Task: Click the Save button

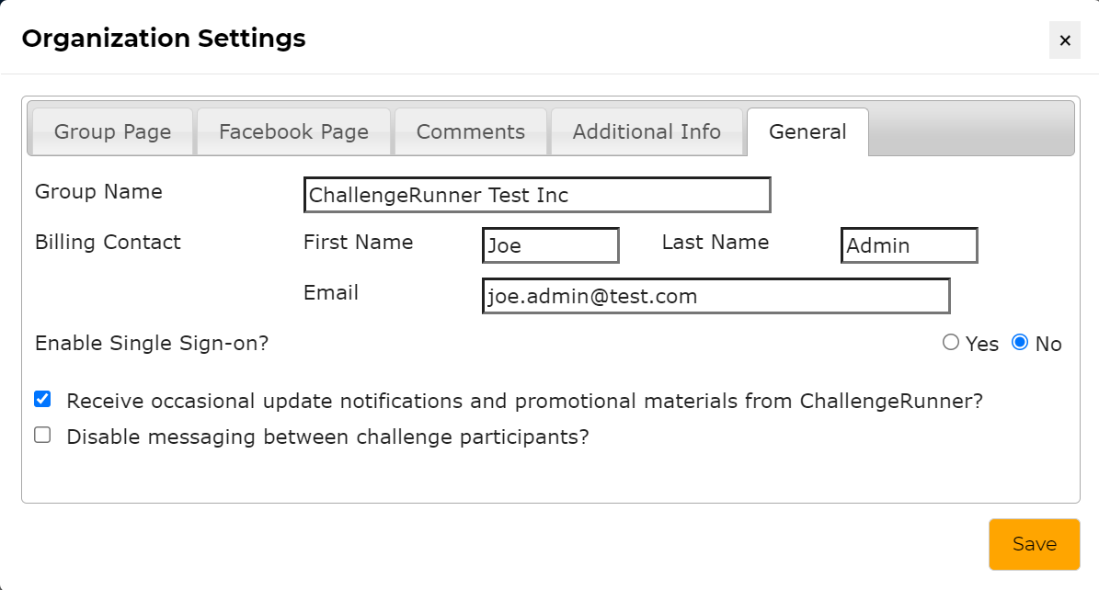Action: (x=1034, y=544)
